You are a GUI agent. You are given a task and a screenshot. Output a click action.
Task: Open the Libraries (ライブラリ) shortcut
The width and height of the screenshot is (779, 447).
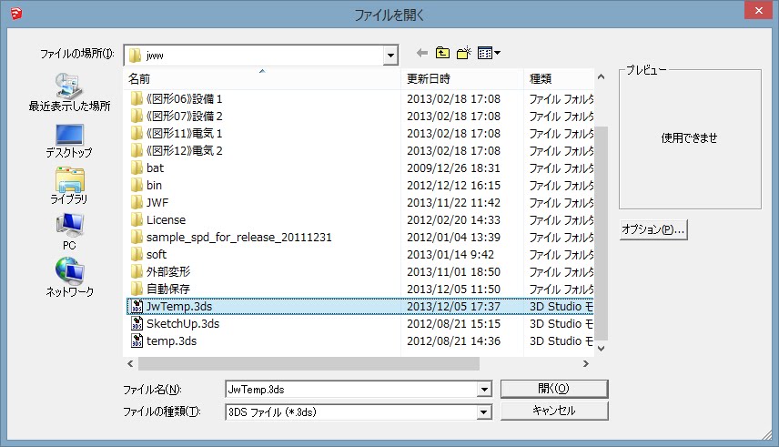[69, 187]
